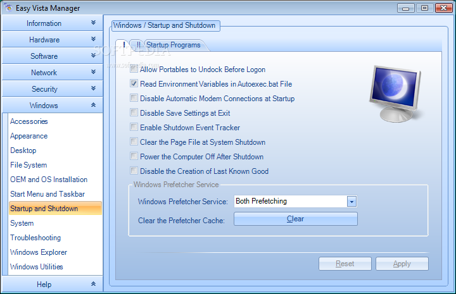This screenshot has height=294, width=456.
Task: Click the monitor illustration icon
Action: click(395, 94)
